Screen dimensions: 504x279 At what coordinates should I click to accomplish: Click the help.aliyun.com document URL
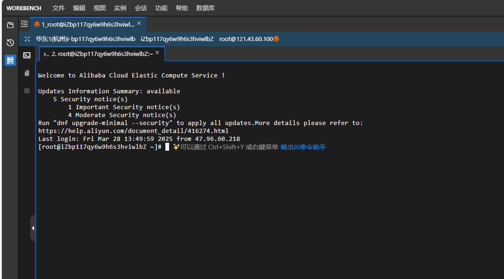134,131
